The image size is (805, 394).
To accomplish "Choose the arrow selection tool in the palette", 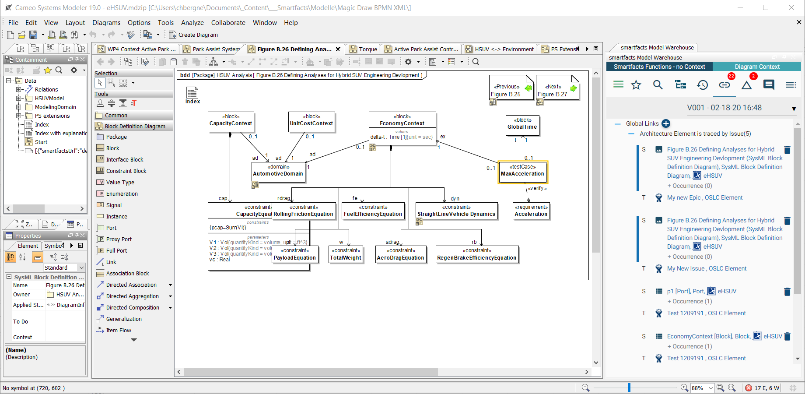I will [x=100, y=82].
